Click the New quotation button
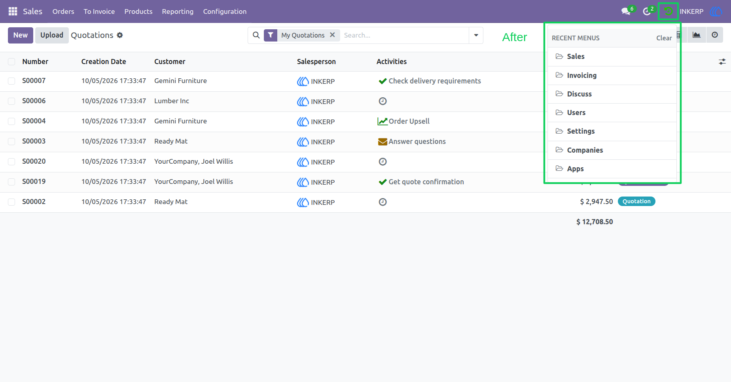Image resolution: width=731 pixels, height=382 pixels. [x=21, y=35]
